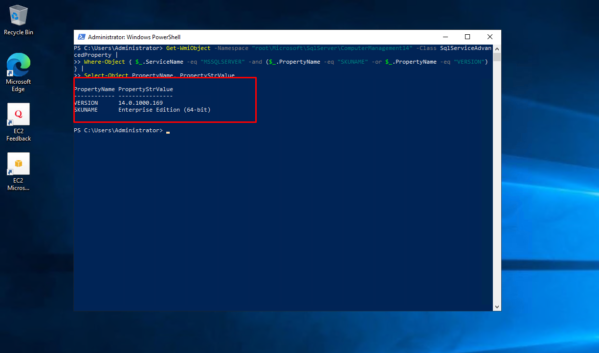Click the console scrollbar up arrow
The image size is (599, 353).
tap(497, 48)
